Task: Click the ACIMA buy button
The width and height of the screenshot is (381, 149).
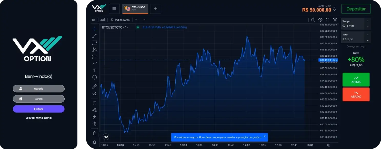Action: 356,80
